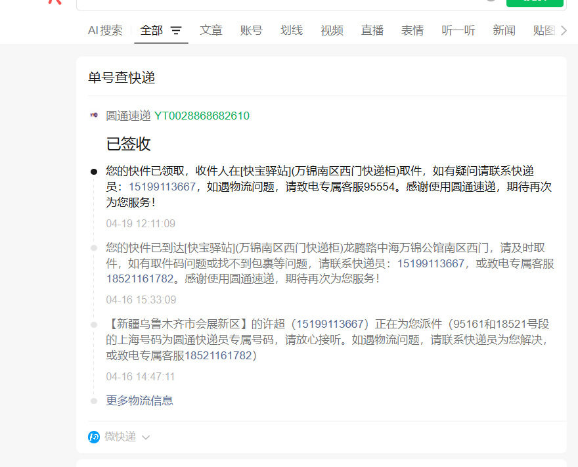
Task: Open the 听一听 tab
Action: [x=458, y=30]
